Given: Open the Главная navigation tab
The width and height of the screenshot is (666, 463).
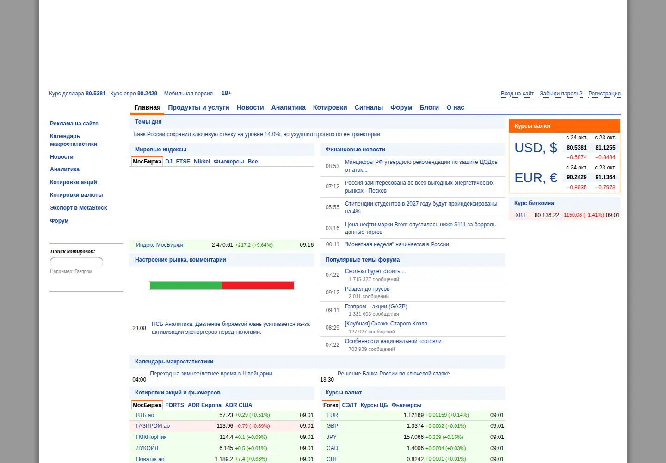Looking at the screenshot, I should coord(147,107).
